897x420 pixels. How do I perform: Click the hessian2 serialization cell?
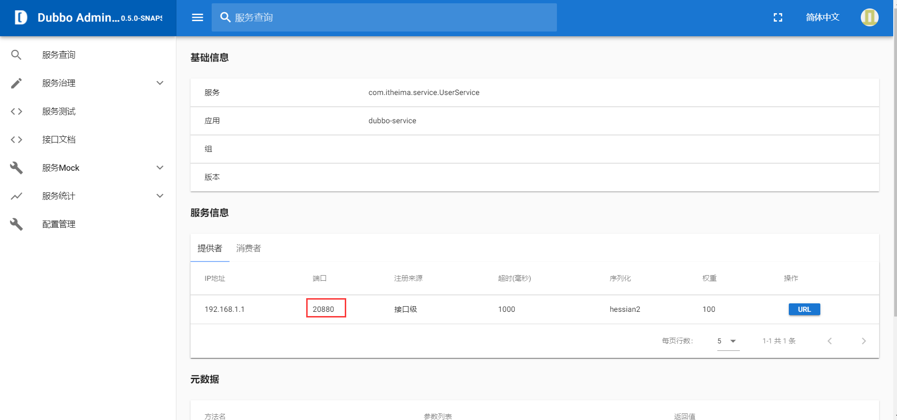coord(625,309)
